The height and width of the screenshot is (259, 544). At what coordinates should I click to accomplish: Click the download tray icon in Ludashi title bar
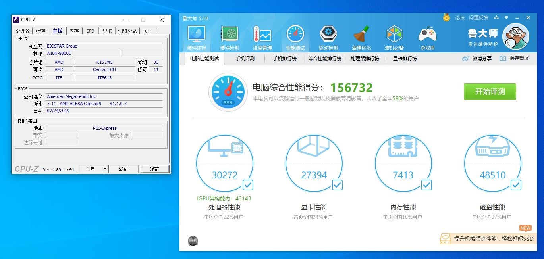tap(496, 17)
